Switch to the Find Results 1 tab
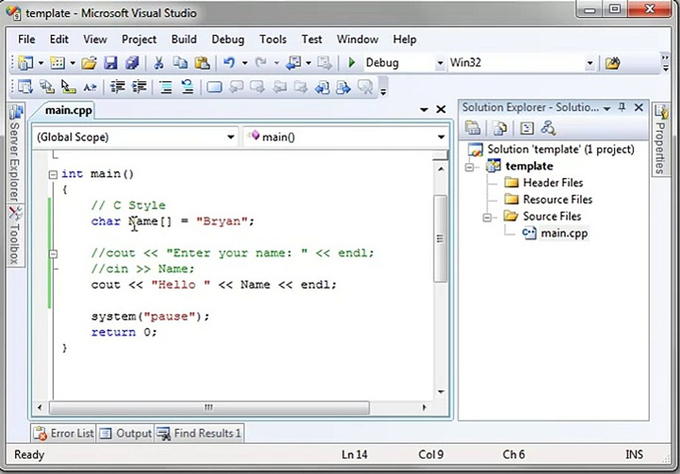Image resolution: width=680 pixels, height=474 pixels. pos(200,433)
